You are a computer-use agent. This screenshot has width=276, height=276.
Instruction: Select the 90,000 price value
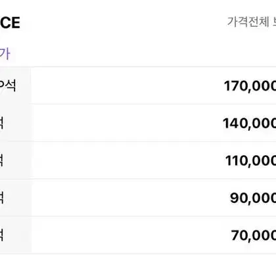pos(253,198)
